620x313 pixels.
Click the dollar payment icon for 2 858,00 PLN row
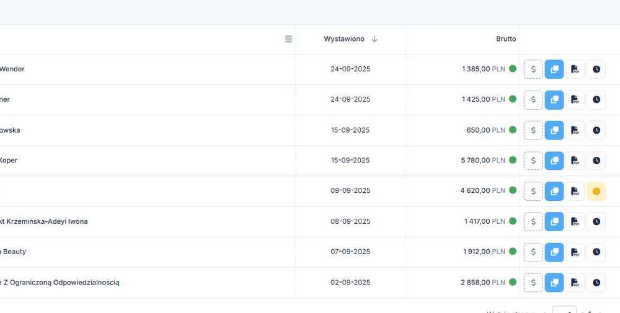(x=533, y=282)
